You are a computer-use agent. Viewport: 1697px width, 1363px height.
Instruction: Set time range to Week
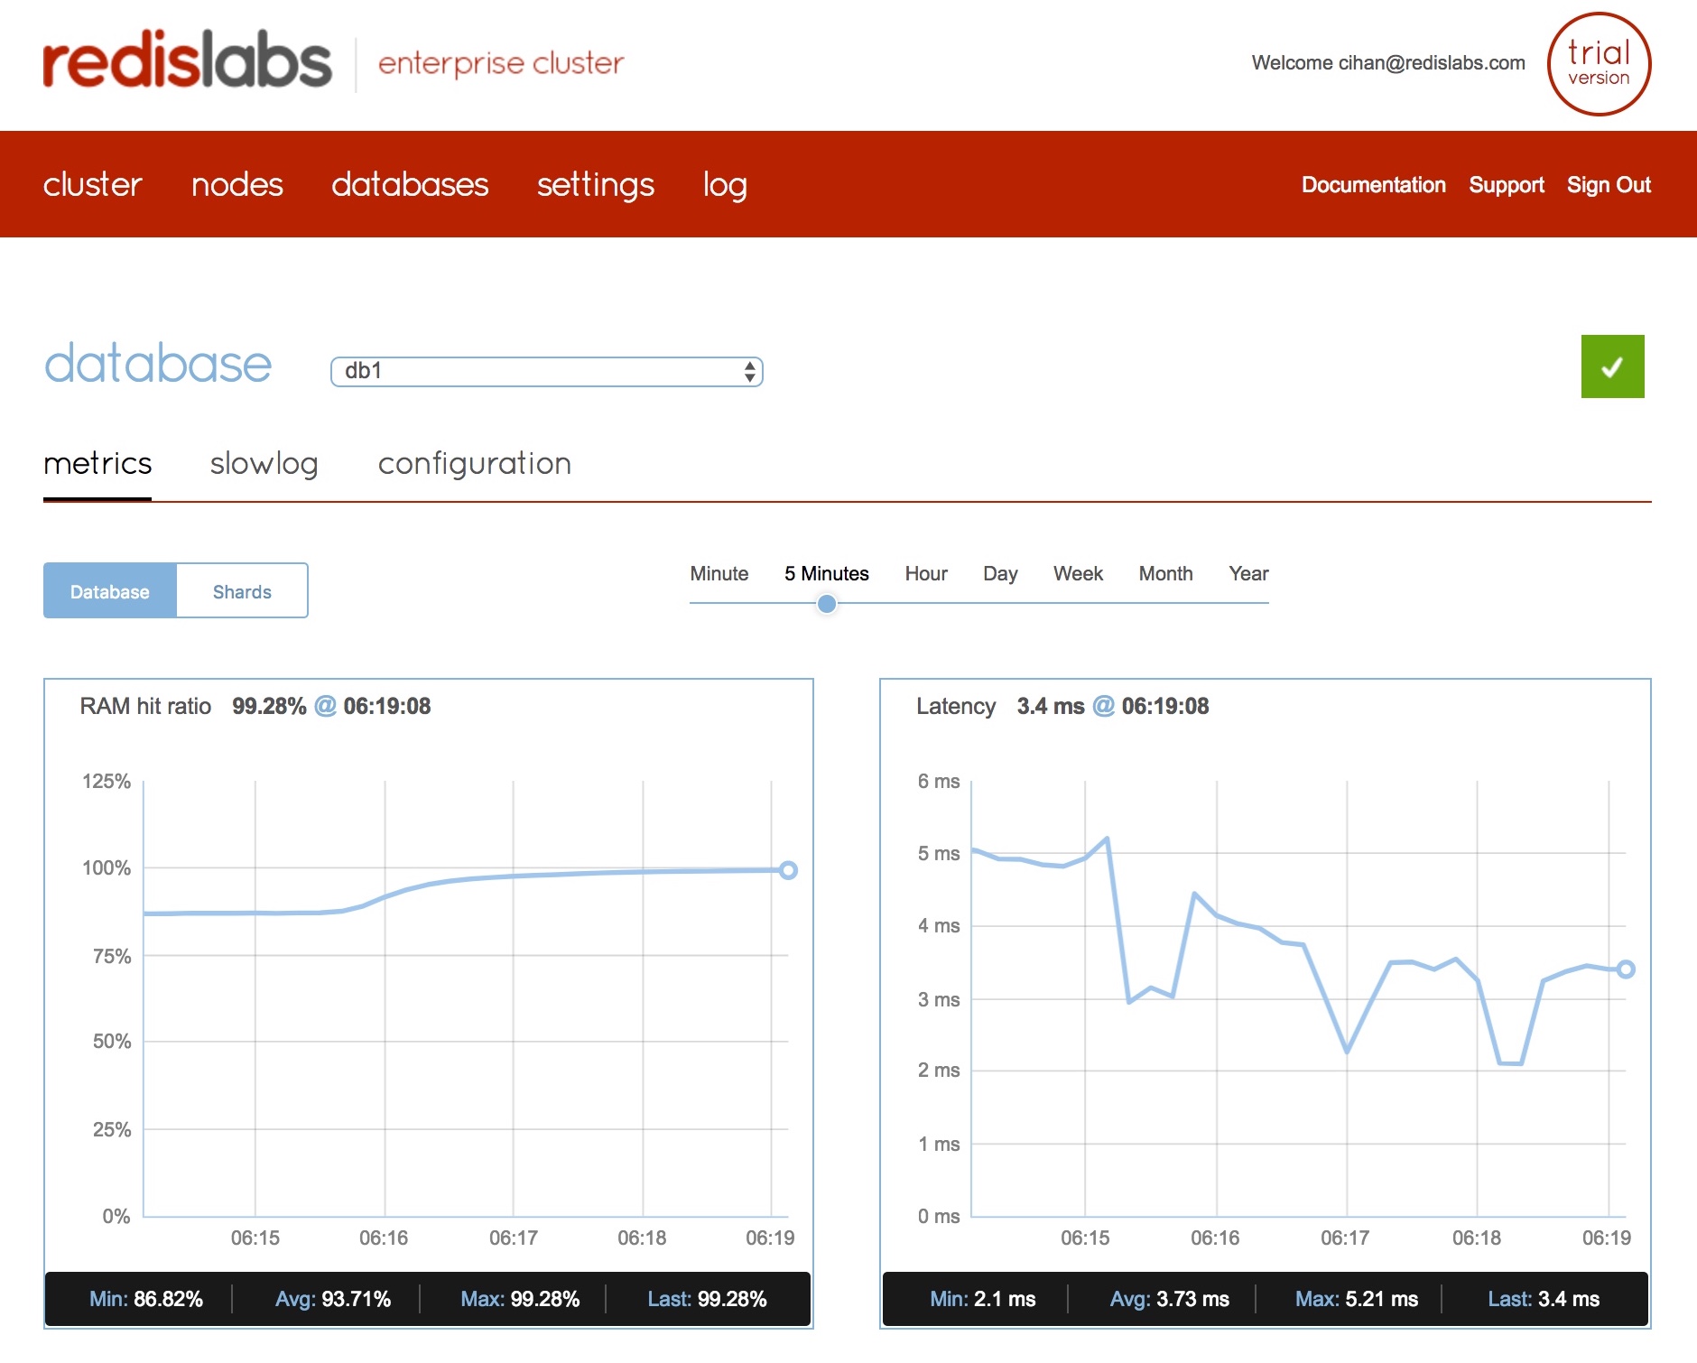click(x=1078, y=573)
